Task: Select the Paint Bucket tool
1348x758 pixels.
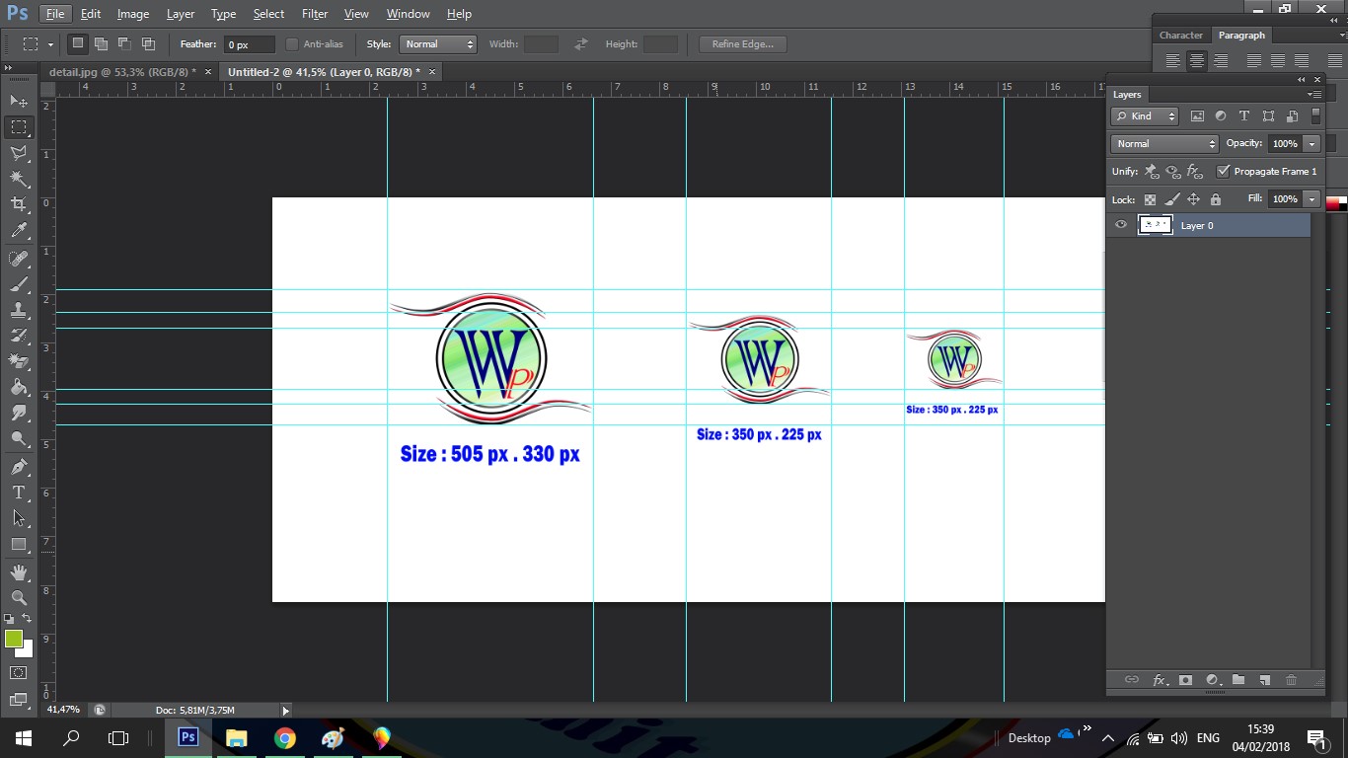Action: [x=19, y=387]
